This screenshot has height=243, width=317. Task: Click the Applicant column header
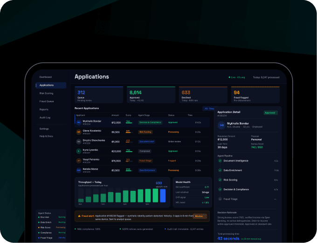pos(81,115)
